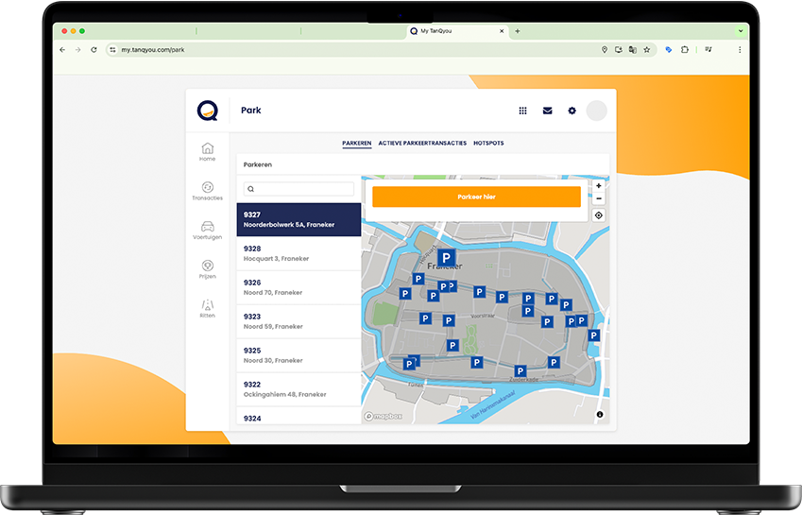Select zone 9326 Noord 70
Screen dimensions: 802x515
[299, 287]
